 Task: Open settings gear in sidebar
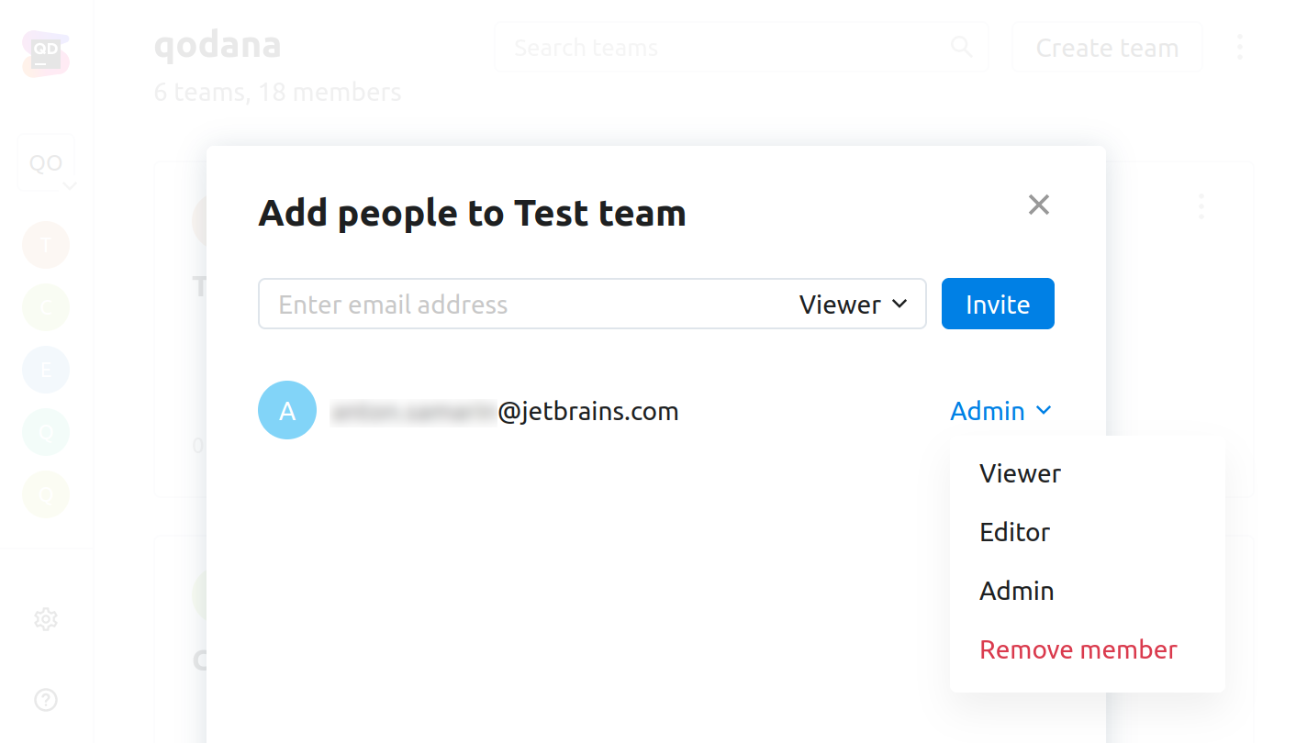point(46,620)
